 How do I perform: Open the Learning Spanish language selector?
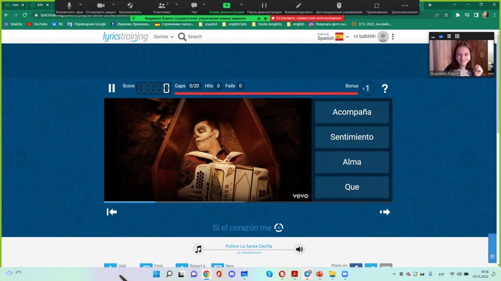point(333,37)
